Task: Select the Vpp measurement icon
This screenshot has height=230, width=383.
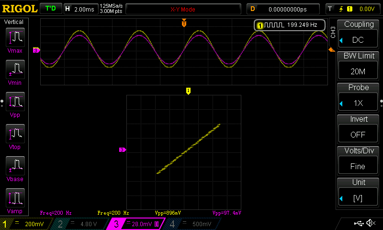Action: (15, 102)
